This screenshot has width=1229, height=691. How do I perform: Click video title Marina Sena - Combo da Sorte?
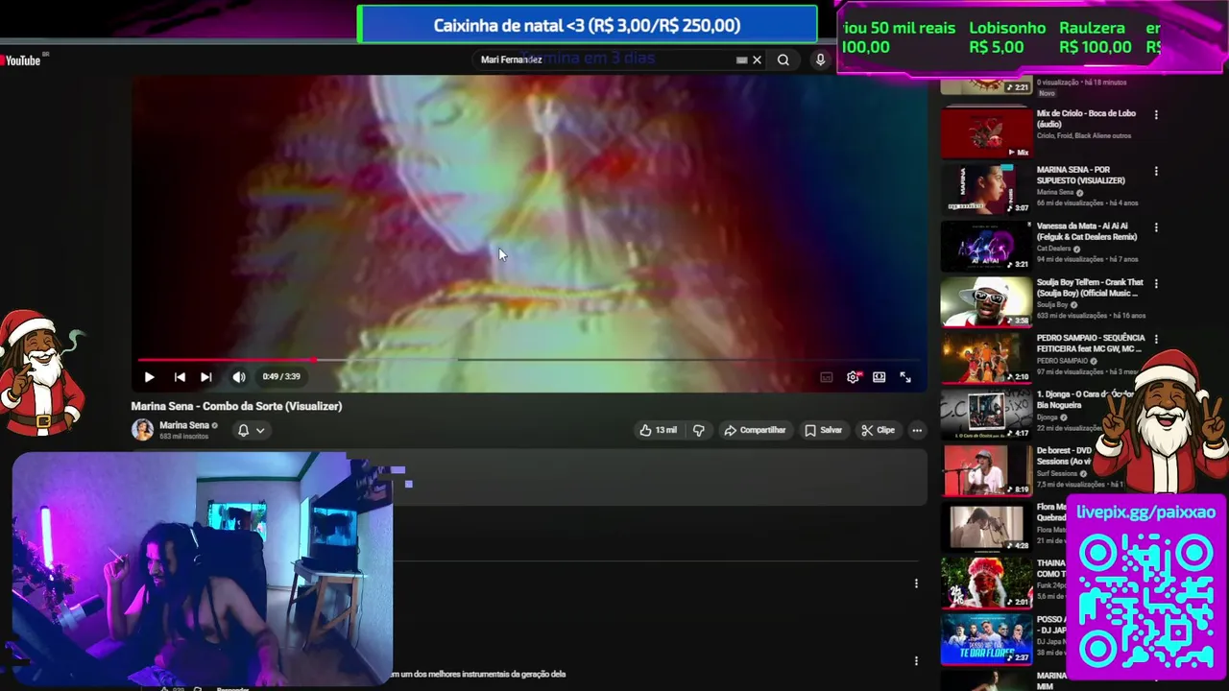236,406
